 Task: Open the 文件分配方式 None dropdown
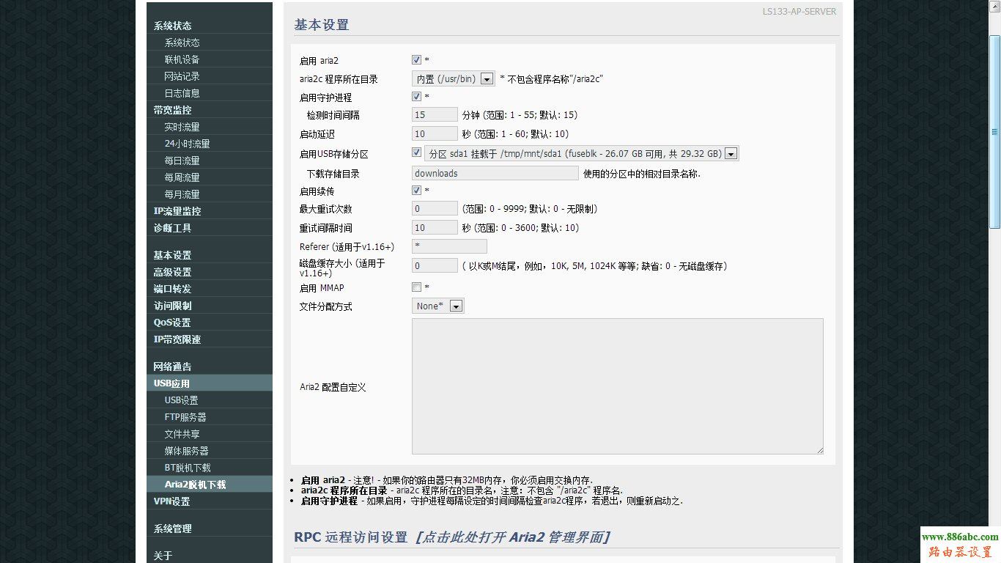[x=456, y=306]
